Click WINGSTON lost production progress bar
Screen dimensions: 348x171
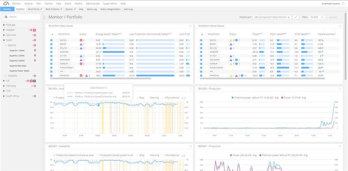(x=155, y=75)
